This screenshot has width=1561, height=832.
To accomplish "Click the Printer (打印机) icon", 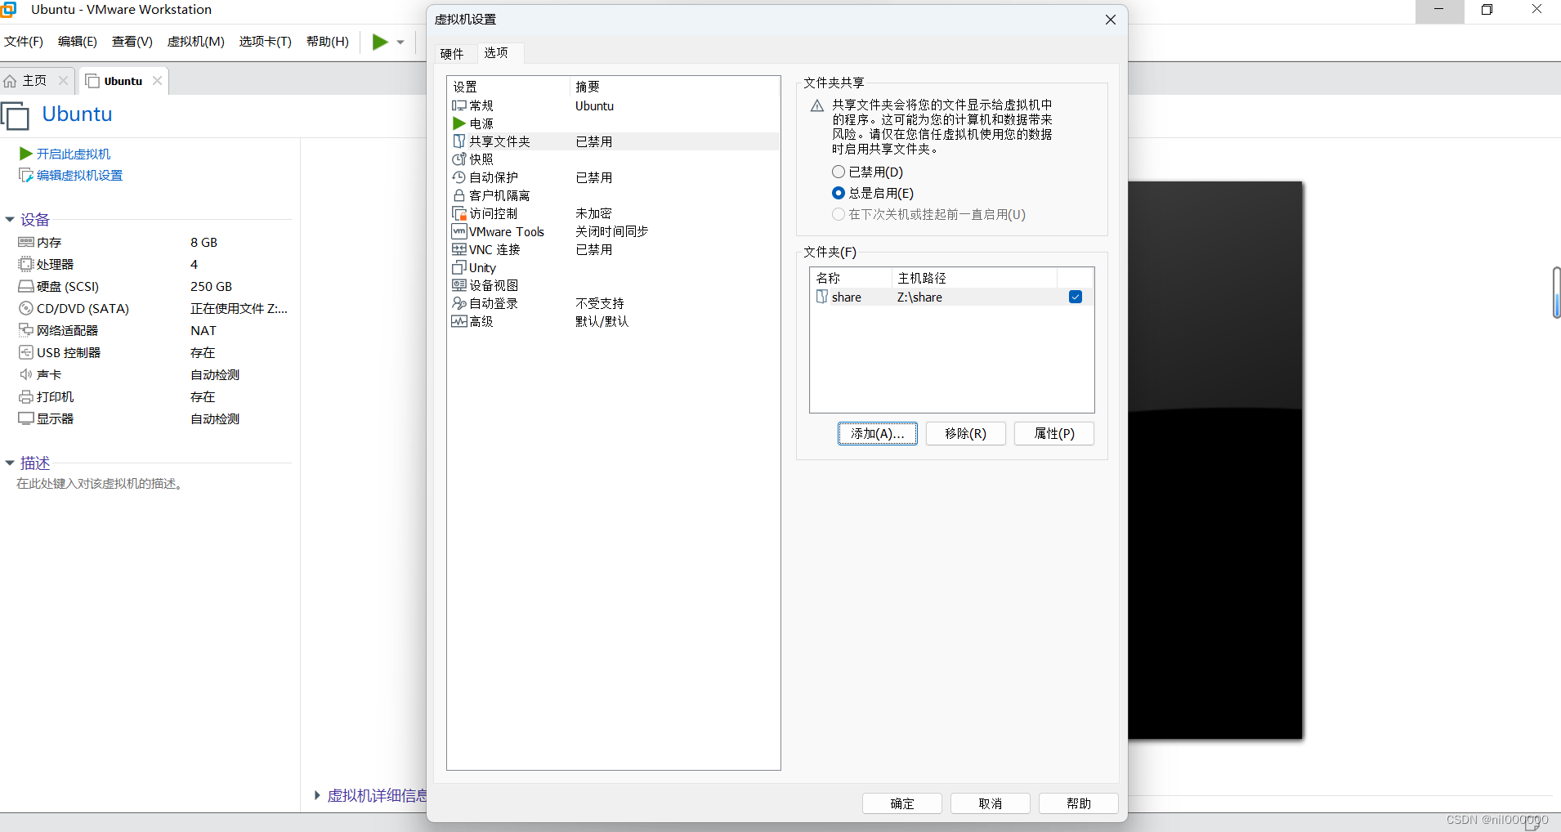I will pyautogui.click(x=26, y=396).
